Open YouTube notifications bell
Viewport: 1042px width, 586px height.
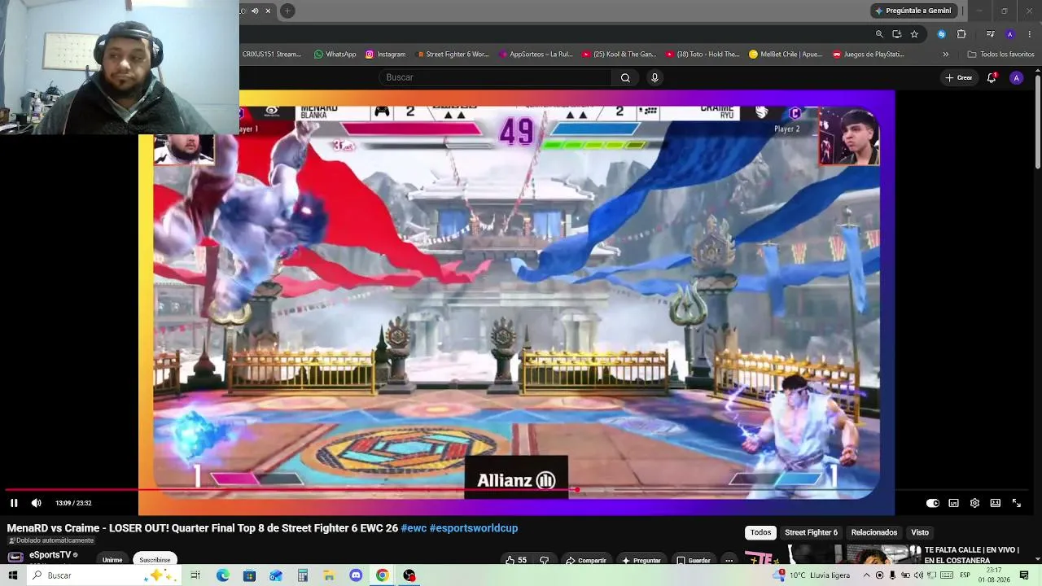[x=992, y=77]
